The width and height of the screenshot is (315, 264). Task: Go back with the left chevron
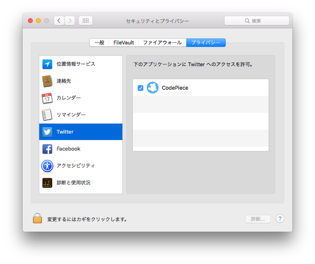point(59,21)
